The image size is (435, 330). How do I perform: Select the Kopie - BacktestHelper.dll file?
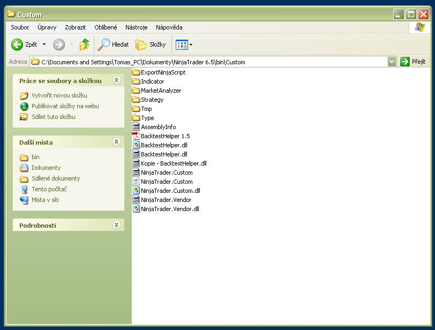tap(173, 163)
